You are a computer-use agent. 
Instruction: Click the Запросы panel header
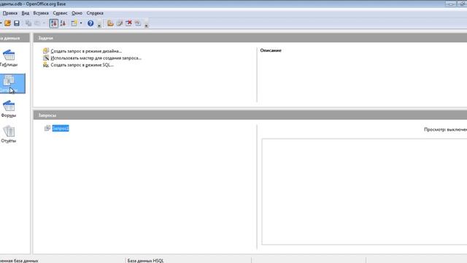pyautogui.click(x=250, y=115)
